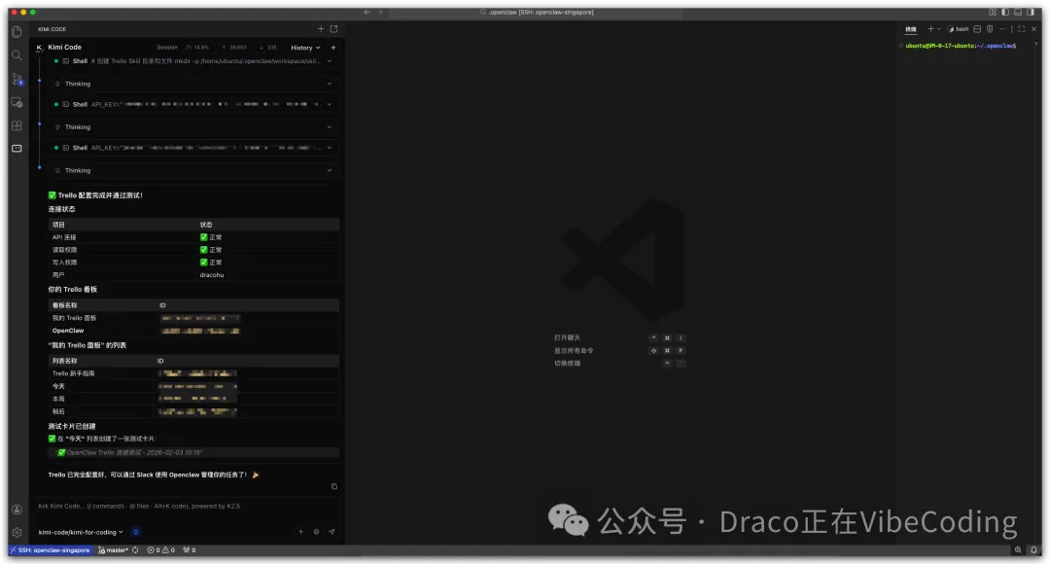
Task: Select the 终端 terminal tab
Action: pos(911,29)
